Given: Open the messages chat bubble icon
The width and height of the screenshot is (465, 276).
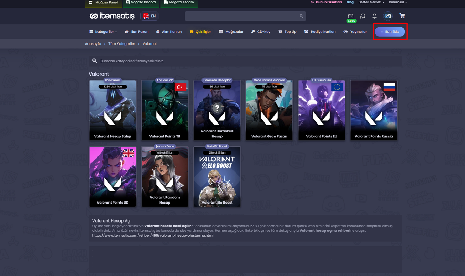Looking at the screenshot, I should pyautogui.click(x=363, y=16).
